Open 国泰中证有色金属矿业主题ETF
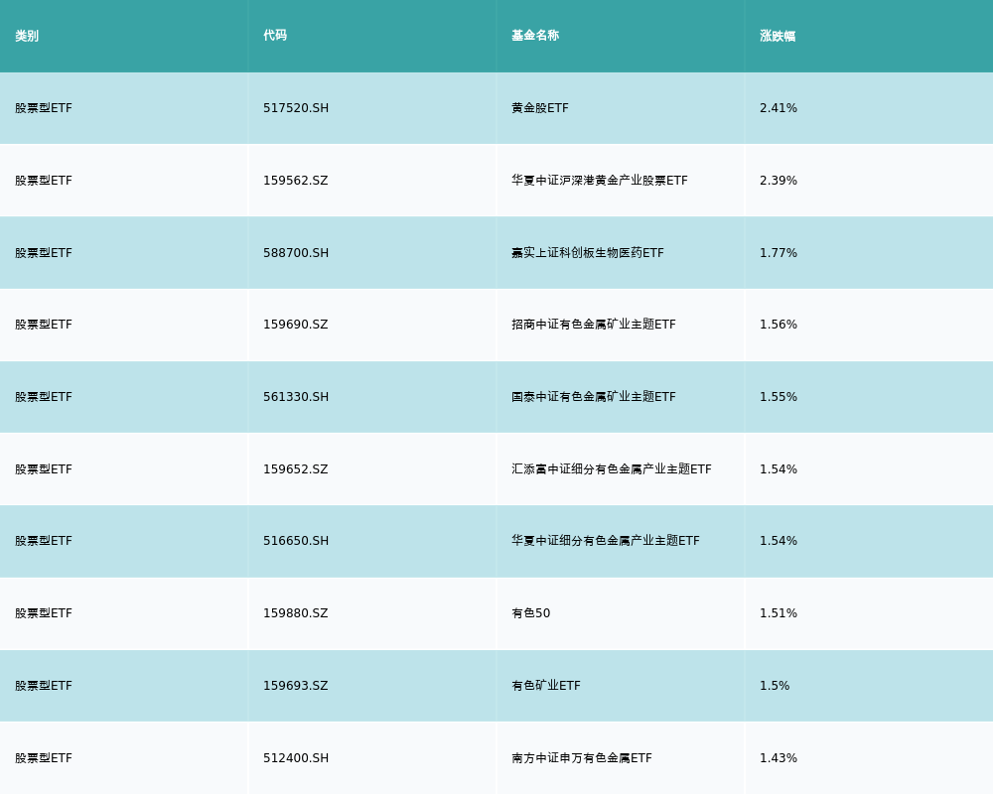 [x=594, y=397]
